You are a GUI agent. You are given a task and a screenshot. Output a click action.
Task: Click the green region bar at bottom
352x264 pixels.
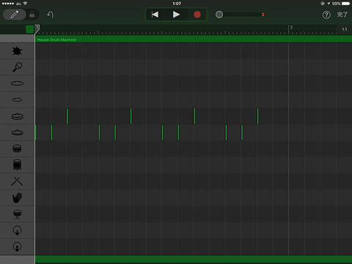click(194, 259)
